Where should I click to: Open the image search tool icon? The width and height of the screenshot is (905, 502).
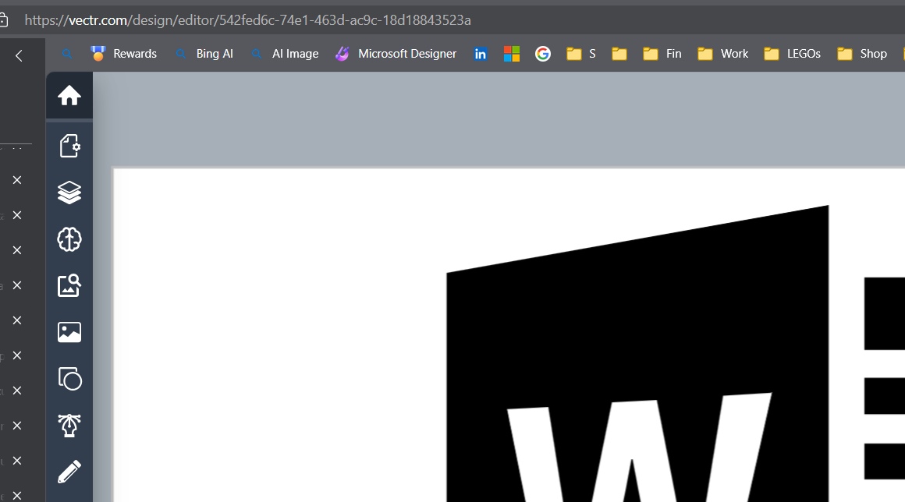[x=69, y=285]
